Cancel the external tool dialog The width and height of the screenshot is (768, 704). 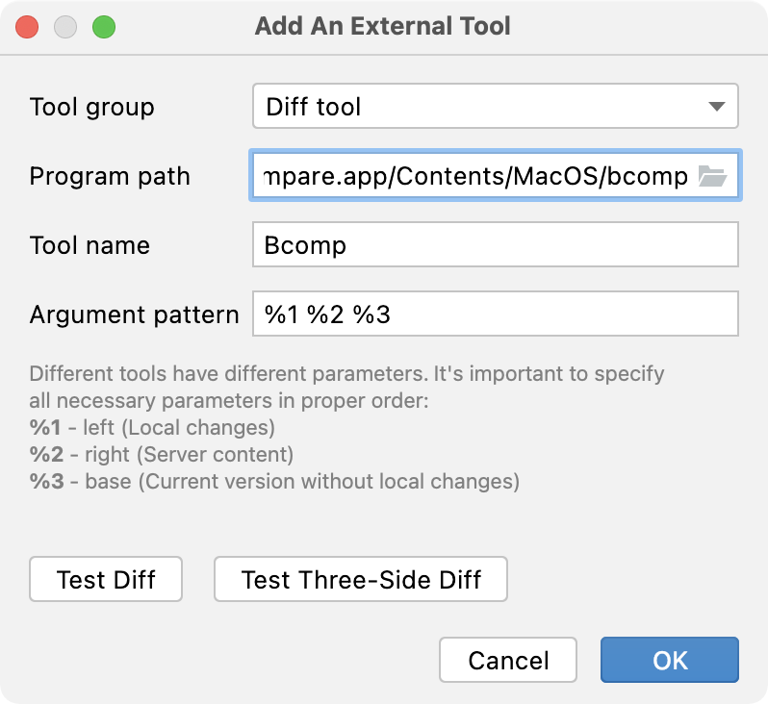click(x=508, y=660)
